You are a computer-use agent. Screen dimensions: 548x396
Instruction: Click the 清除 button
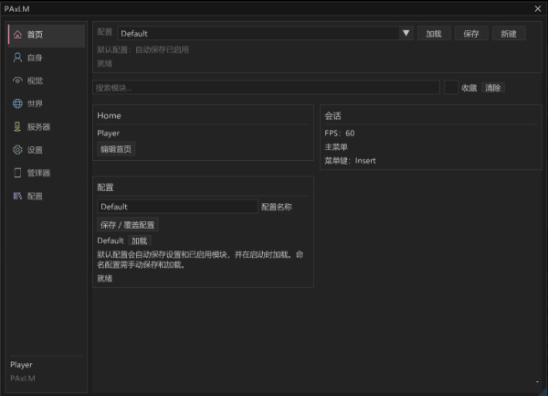(493, 88)
